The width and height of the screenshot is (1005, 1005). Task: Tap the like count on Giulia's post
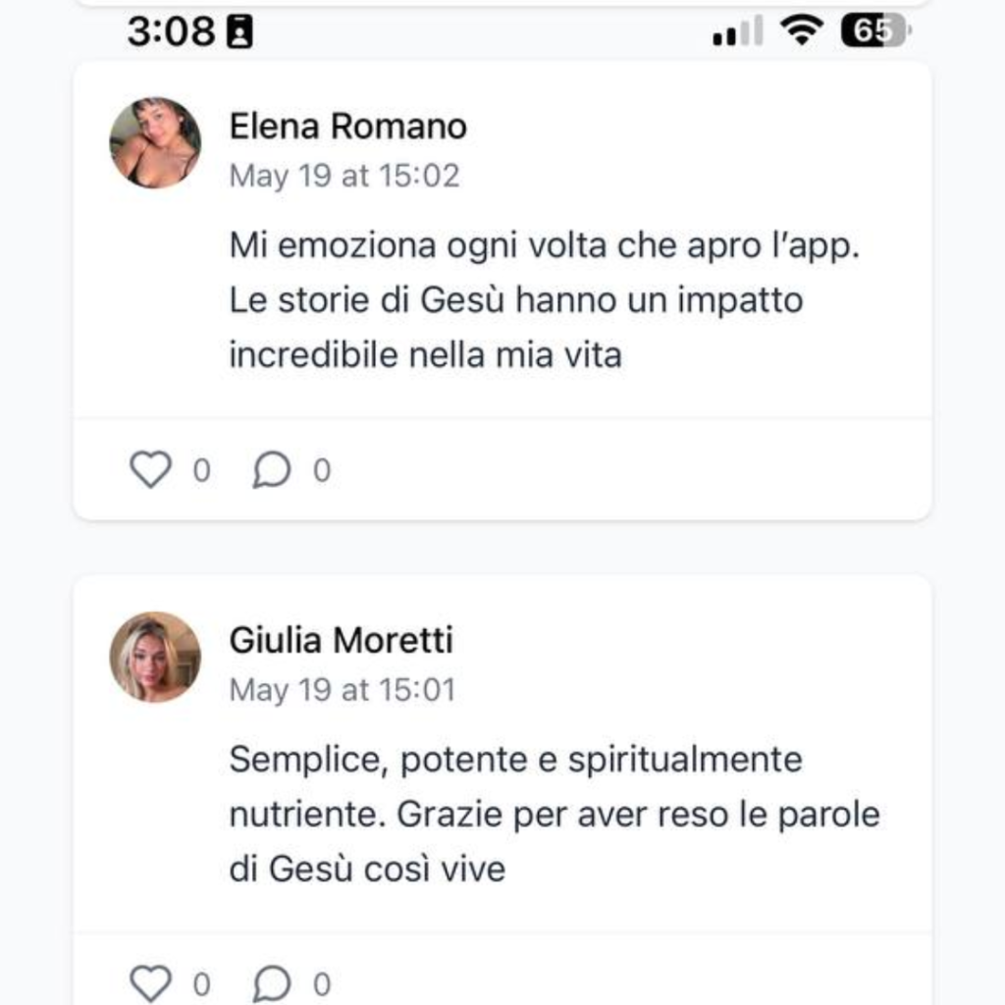point(201,984)
